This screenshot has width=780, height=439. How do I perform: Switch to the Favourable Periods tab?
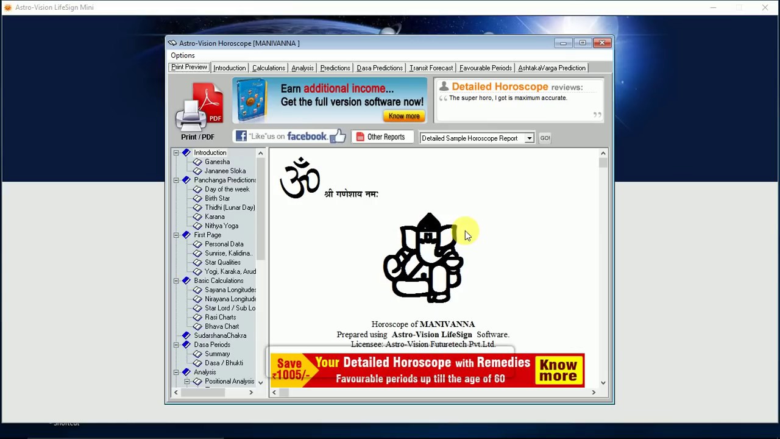pos(486,68)
